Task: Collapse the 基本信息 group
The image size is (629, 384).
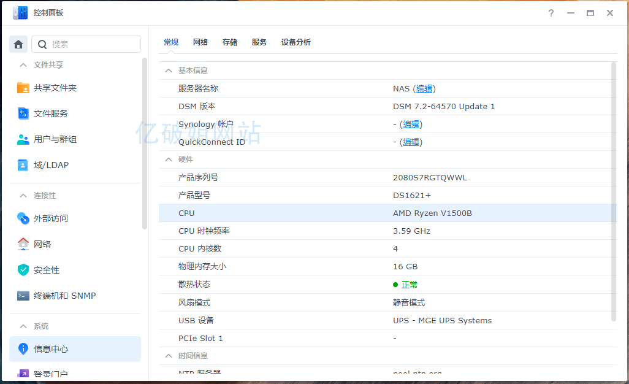Action: tap(169, 71)
